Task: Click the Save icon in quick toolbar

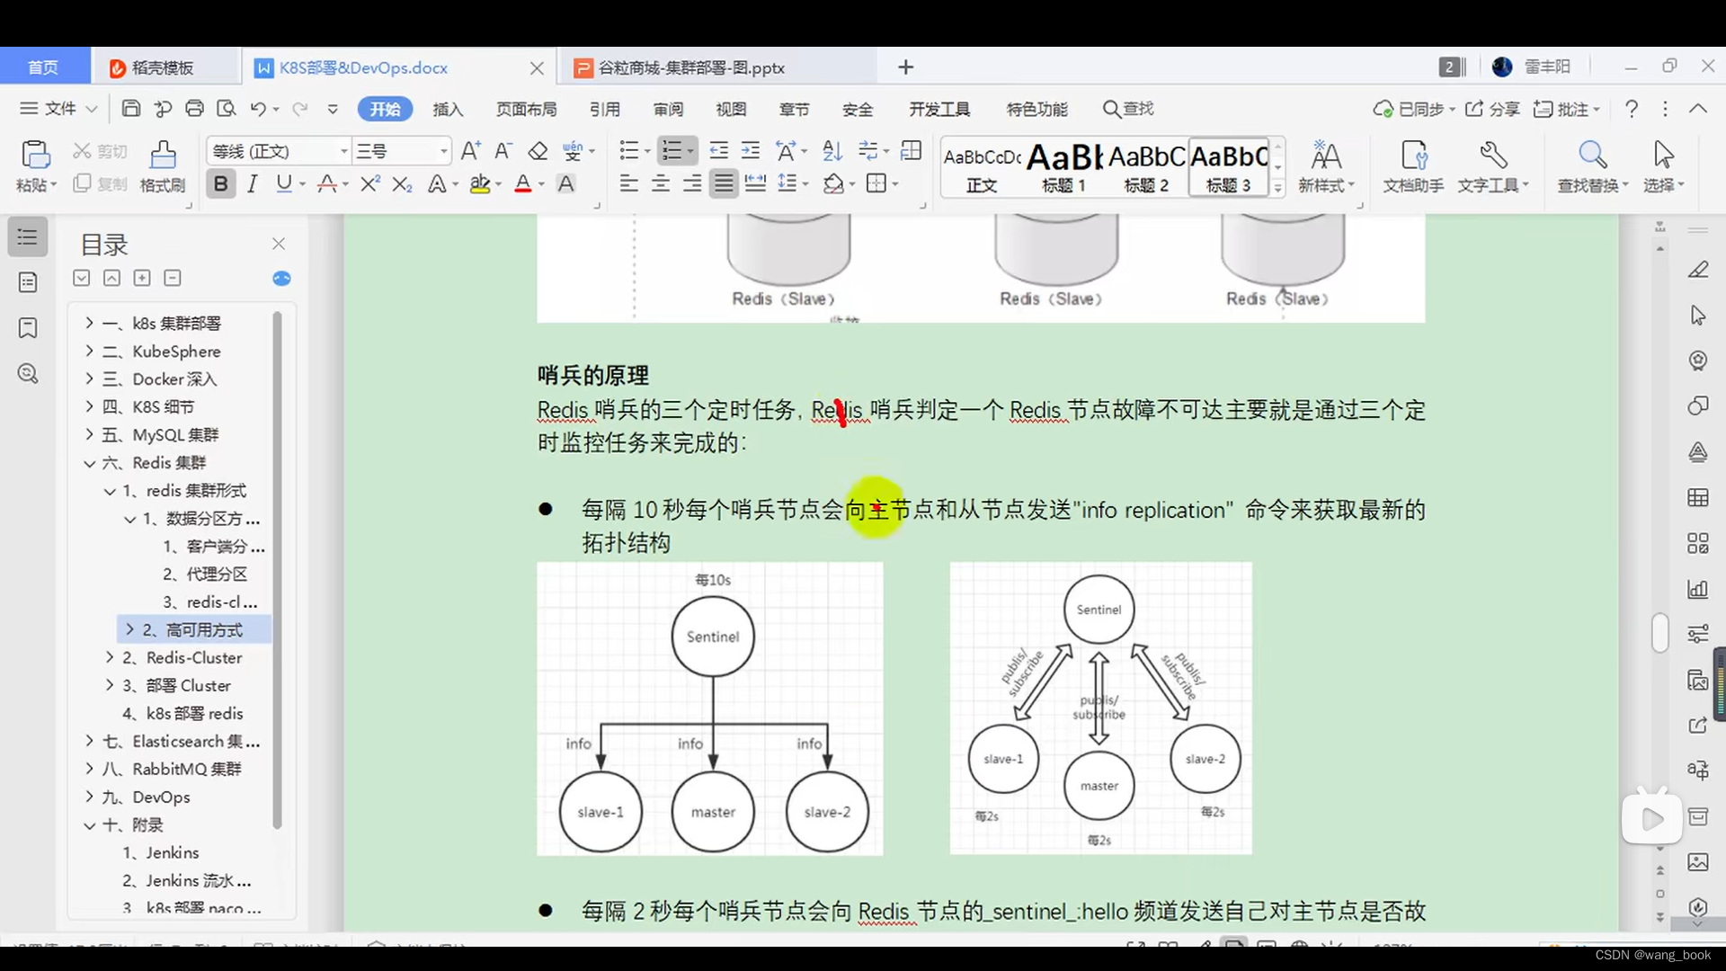Action: pyautogui.click(x=131, y=109)
